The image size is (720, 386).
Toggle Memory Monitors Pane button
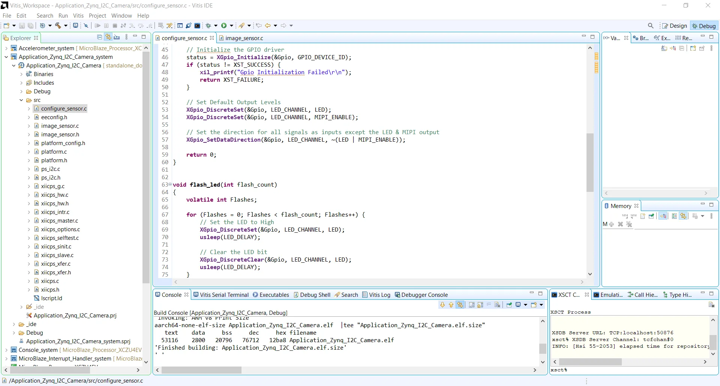pyautogui.click(x=674, y=216)
